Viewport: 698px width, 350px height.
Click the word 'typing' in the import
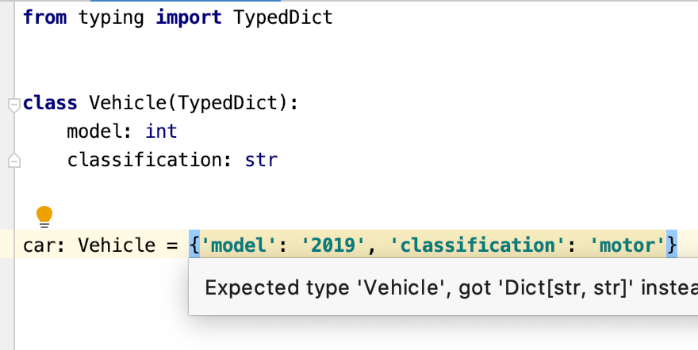click(111, 19)
